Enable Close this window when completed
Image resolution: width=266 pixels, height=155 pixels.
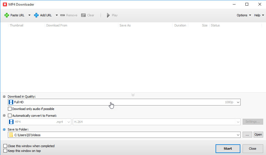[5, 146]
